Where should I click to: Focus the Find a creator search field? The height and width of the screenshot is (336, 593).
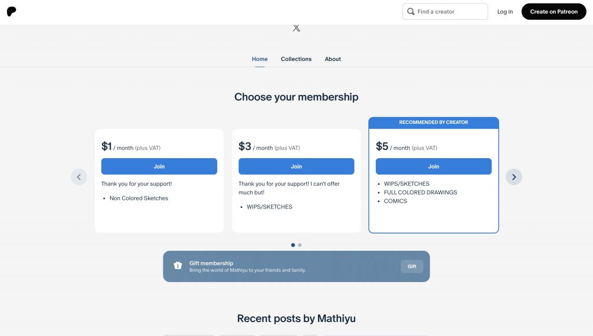coord(445,12)
